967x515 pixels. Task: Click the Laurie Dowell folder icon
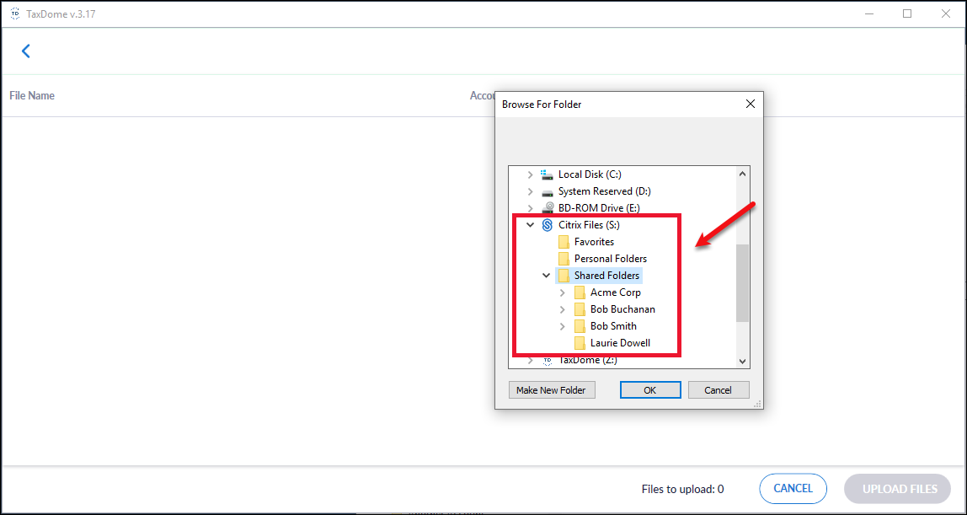point(580,343)
